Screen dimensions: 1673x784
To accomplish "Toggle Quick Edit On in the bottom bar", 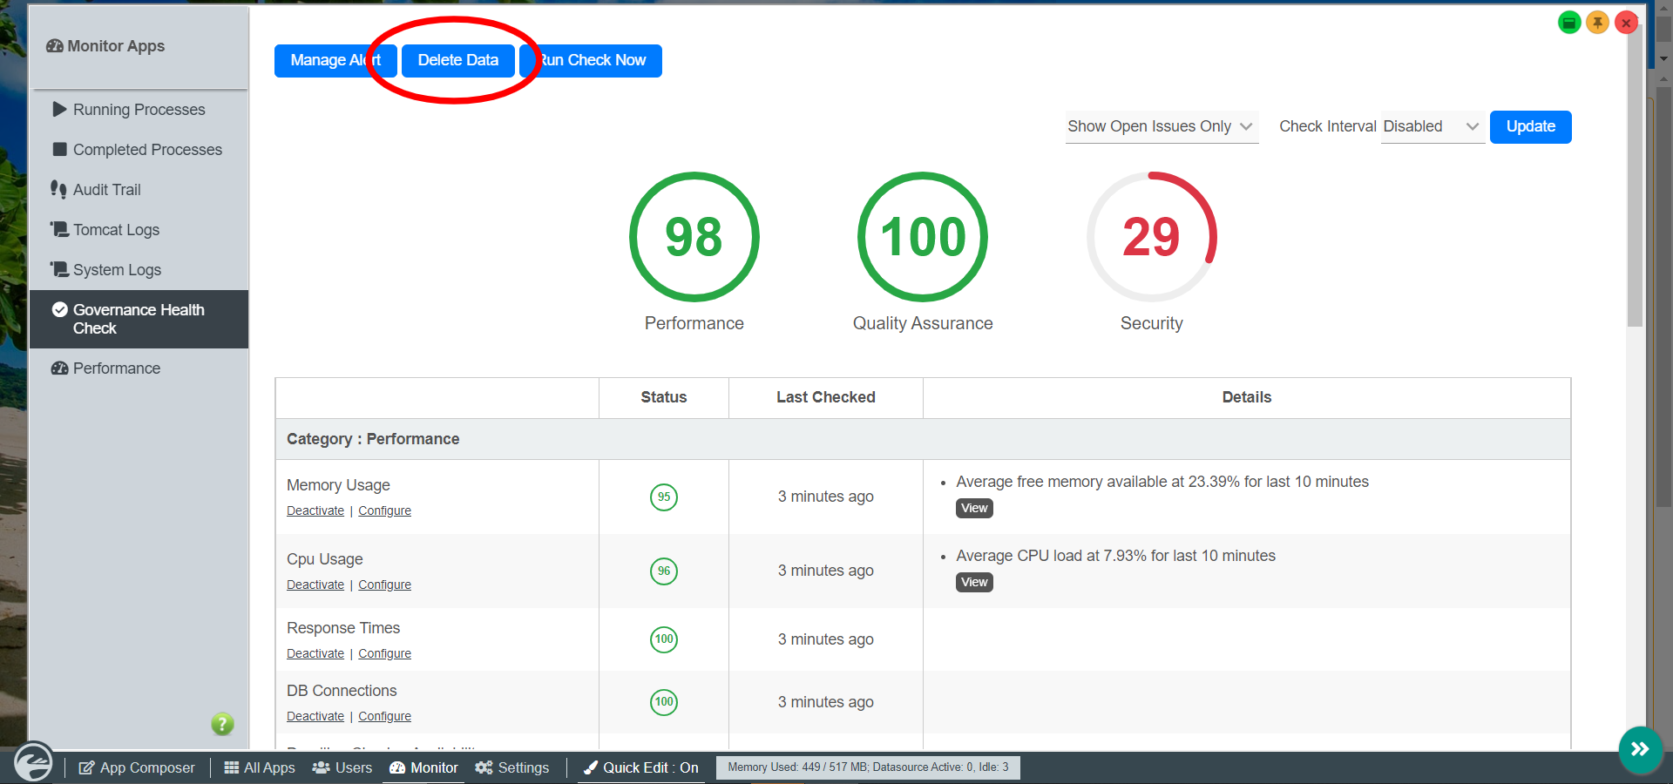I will pos(641,767).
